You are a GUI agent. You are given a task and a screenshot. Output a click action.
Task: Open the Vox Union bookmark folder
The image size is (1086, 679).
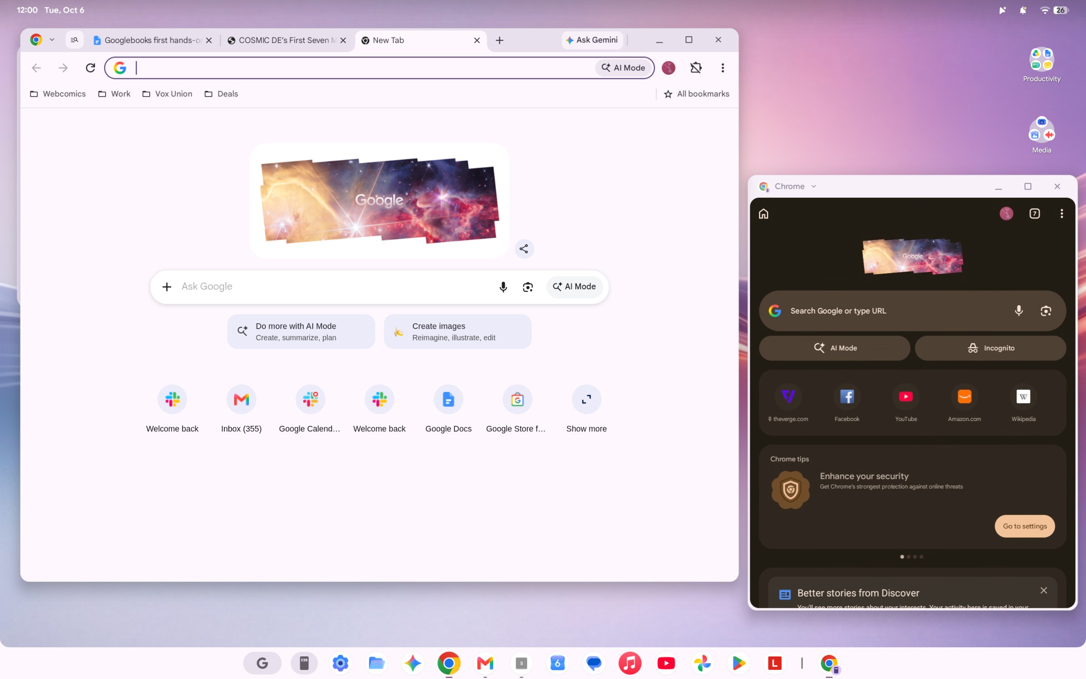coord(167,94)
